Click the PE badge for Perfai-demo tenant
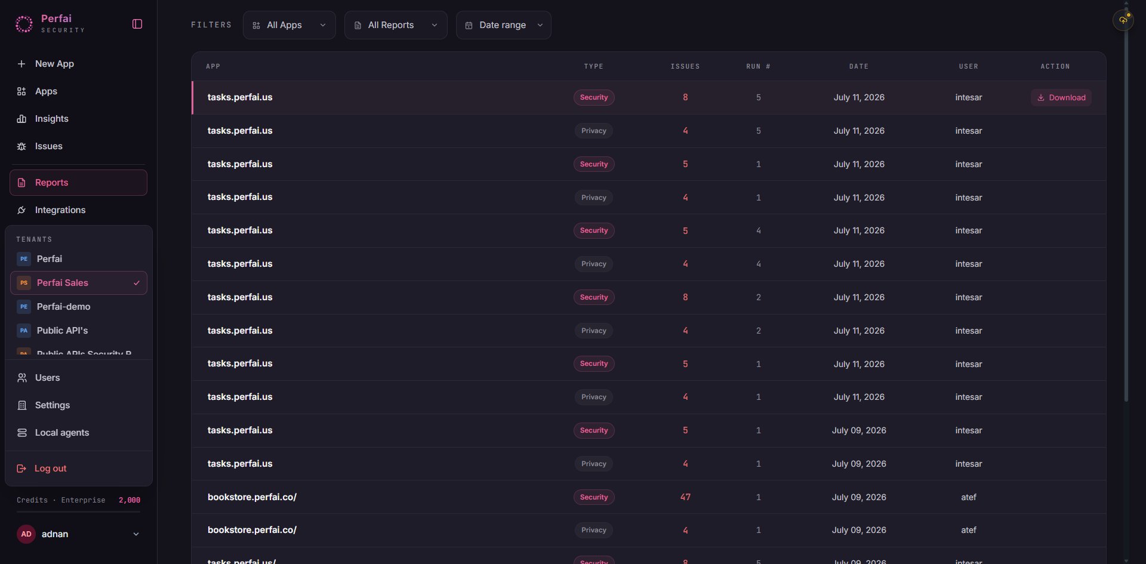 click(24, 307)
